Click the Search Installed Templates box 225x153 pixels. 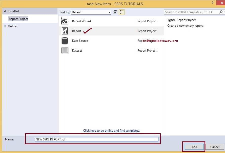(x=190, y=12)
